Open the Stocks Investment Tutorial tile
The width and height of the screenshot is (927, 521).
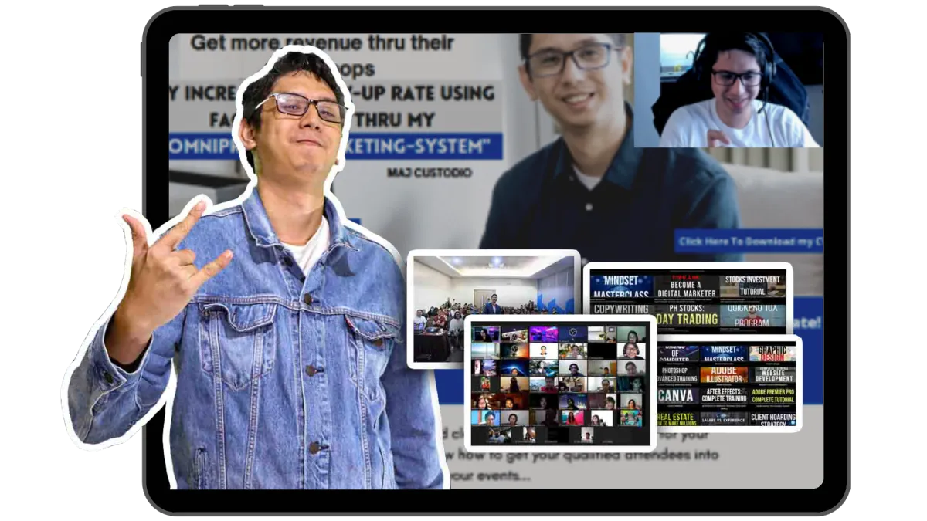click(x=753, y=286)
